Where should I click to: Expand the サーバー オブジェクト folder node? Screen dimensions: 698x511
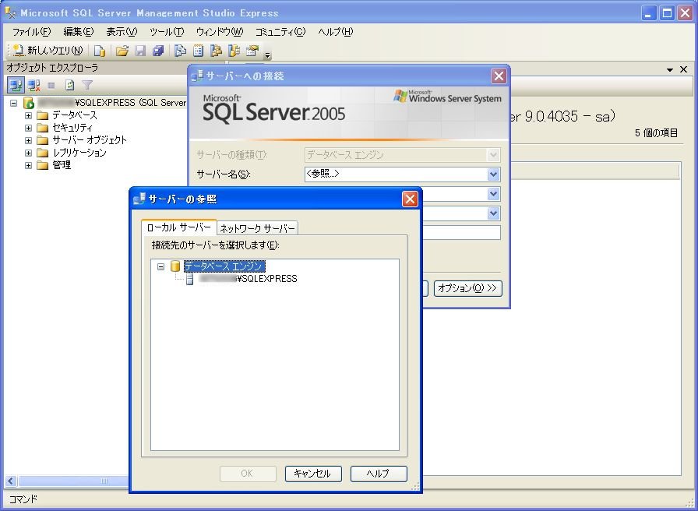point(29,140)
